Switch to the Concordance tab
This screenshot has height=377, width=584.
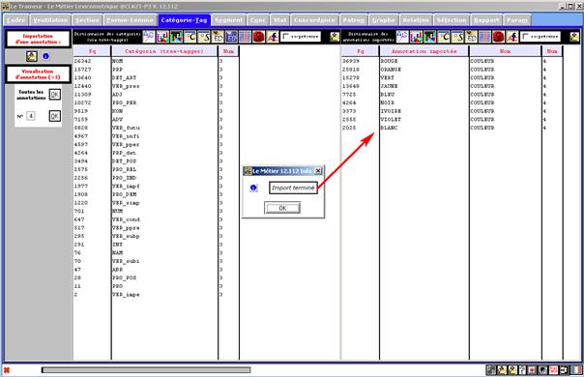pyautogui.click(x=314, y=20)
